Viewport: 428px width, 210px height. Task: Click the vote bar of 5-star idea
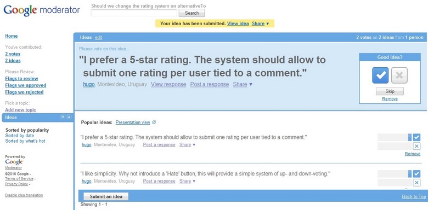tap(395, 137)
